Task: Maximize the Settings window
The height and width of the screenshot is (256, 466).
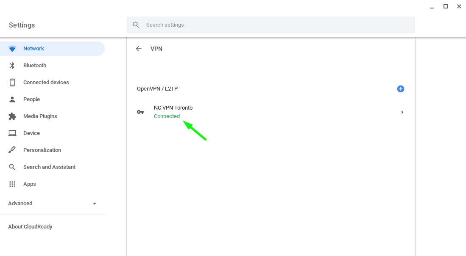Action: (x=446, y=6)
